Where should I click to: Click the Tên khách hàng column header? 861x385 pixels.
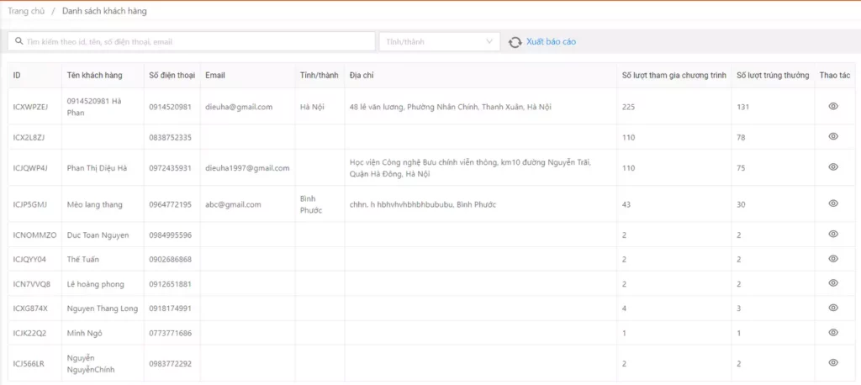click(94, 76)
